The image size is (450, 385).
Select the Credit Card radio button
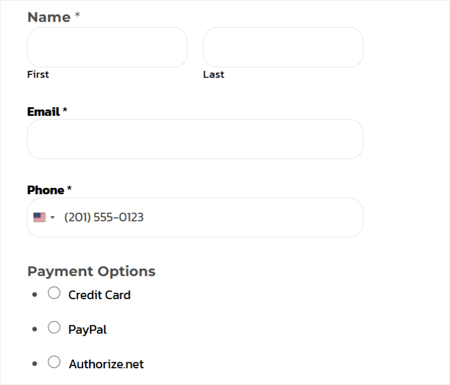[54, 293]
